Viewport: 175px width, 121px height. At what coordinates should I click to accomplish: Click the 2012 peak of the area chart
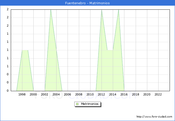101,10
